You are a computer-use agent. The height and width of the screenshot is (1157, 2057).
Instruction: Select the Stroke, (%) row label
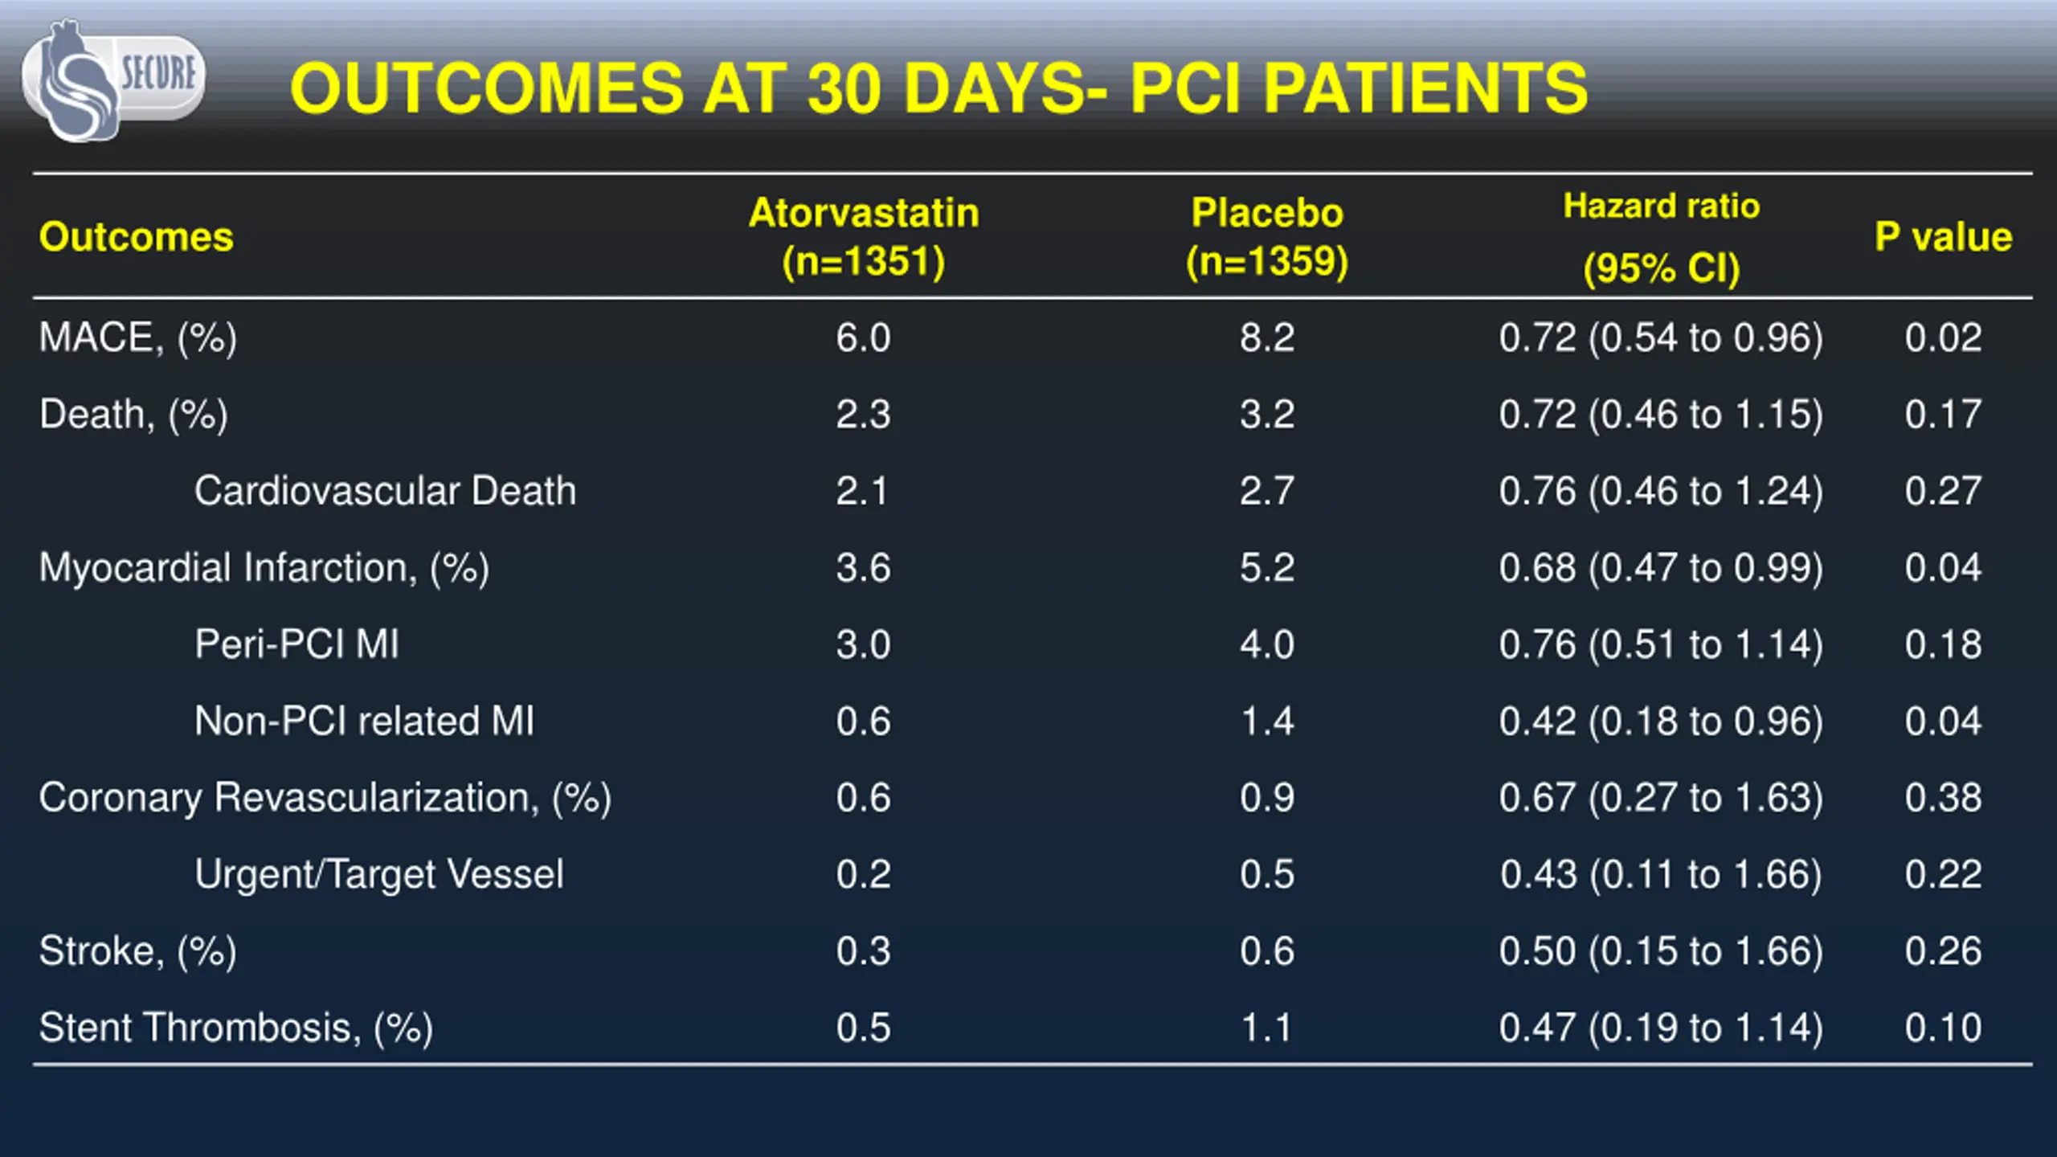pos(138,951)
